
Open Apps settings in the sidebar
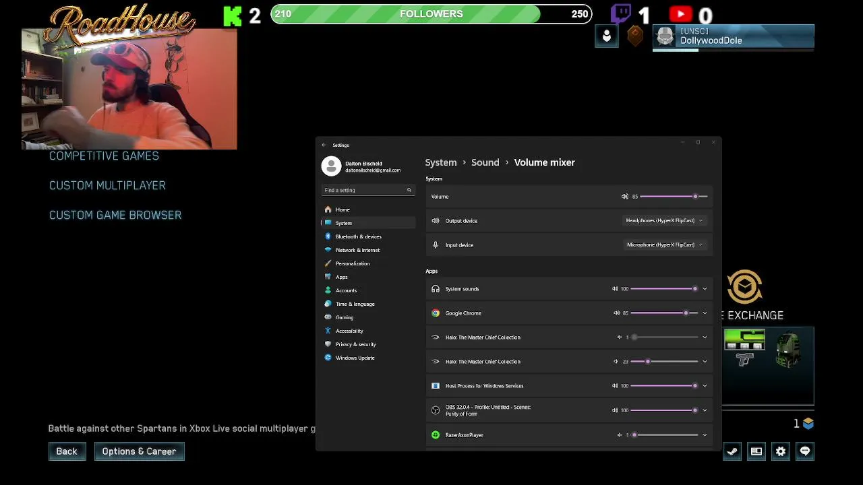coord(367,277)
